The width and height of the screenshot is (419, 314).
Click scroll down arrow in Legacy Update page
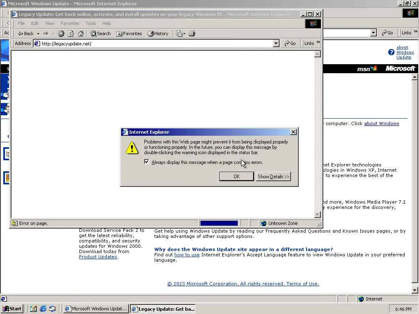tap(317, 214)
